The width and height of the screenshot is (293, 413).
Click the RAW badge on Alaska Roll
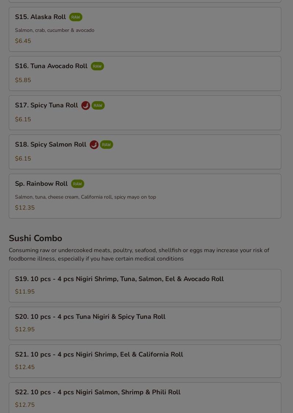tap(75, 17)
